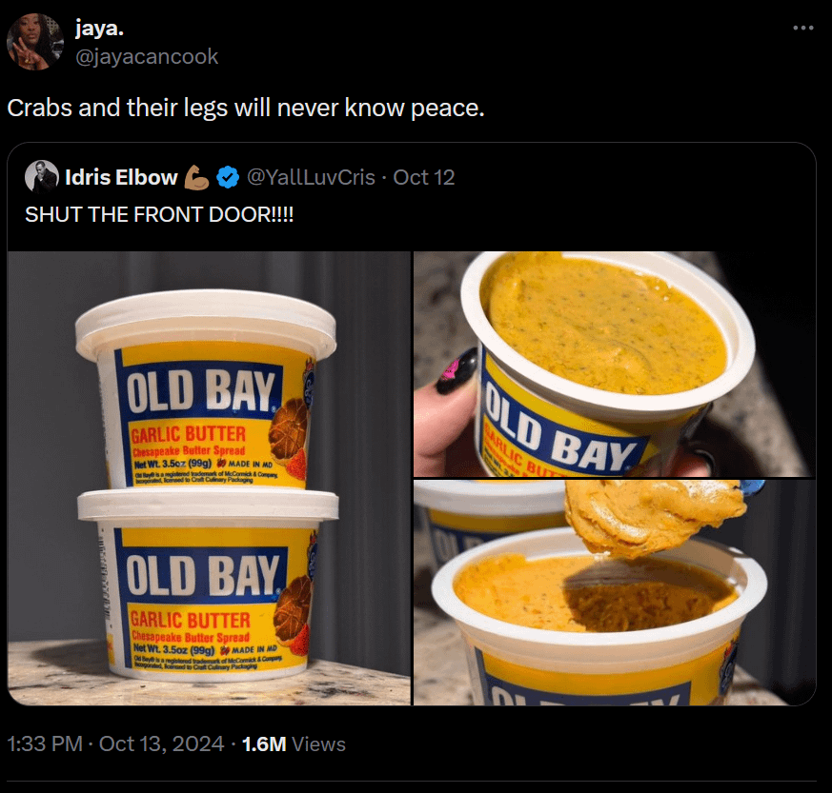Go to the @YallLuvCris profile handle
The image size is (832, 793).
coord(311,177)
